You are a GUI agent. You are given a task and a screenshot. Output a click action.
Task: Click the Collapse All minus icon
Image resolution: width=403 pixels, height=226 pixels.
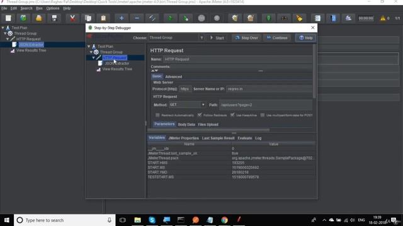[x=137, y=18]
